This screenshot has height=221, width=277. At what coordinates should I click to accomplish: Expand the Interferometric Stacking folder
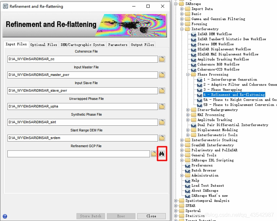[x=182, y=140]
